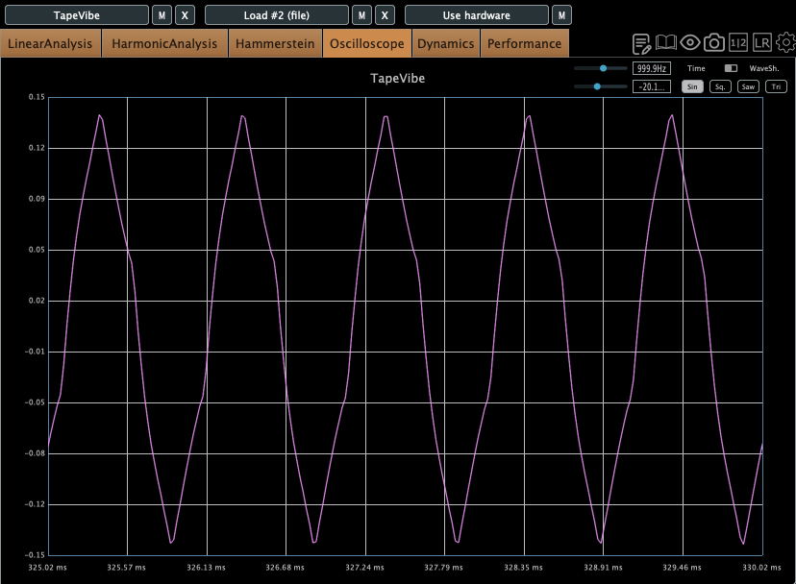The width and height of the screenshot is (796, 584).
Task: Click the 1|2 comparison icon
Action: pos(738,43)
